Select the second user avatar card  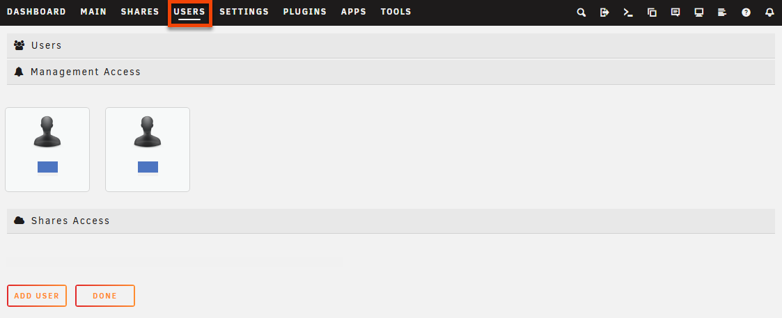(x=148, y=149)
